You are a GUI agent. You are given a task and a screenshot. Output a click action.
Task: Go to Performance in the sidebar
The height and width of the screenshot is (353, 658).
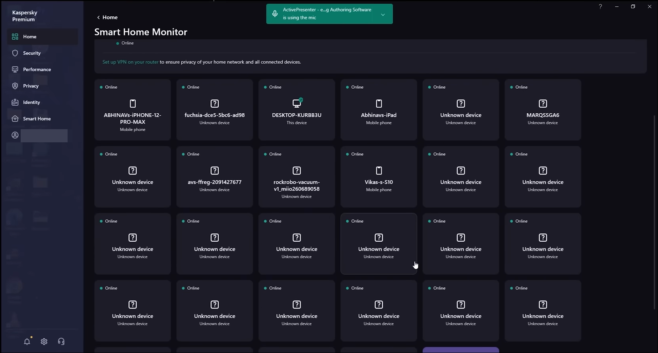43,70
